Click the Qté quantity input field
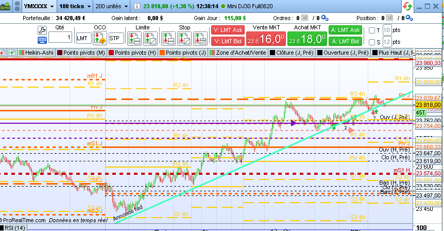This screenshot has height=231, width=444. click(60, 37)
